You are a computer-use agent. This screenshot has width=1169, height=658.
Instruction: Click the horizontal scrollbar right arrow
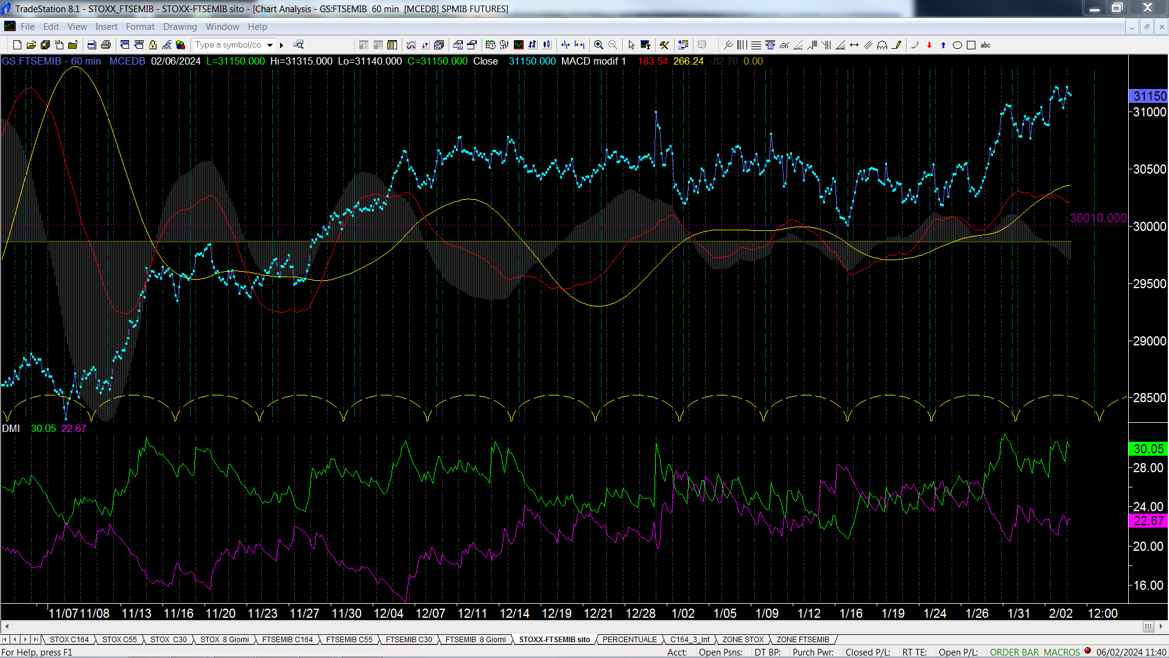click(1161, 626)
